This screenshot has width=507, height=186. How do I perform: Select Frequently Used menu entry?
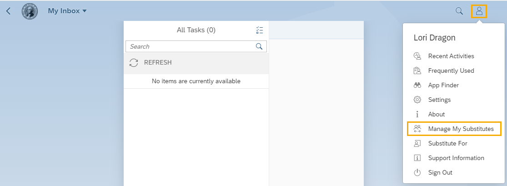point(451,71)
